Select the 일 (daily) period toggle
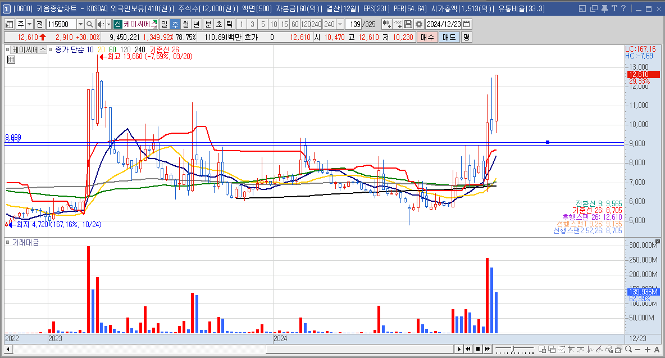This screenshot has width=665, height=358. [165, 24]
